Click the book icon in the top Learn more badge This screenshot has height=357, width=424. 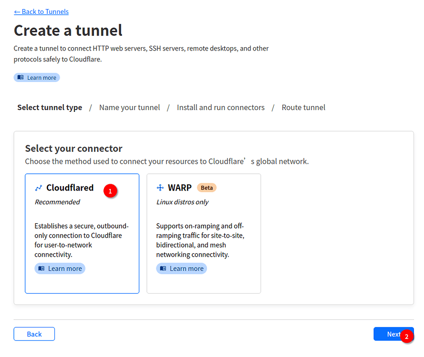point(21,78)
